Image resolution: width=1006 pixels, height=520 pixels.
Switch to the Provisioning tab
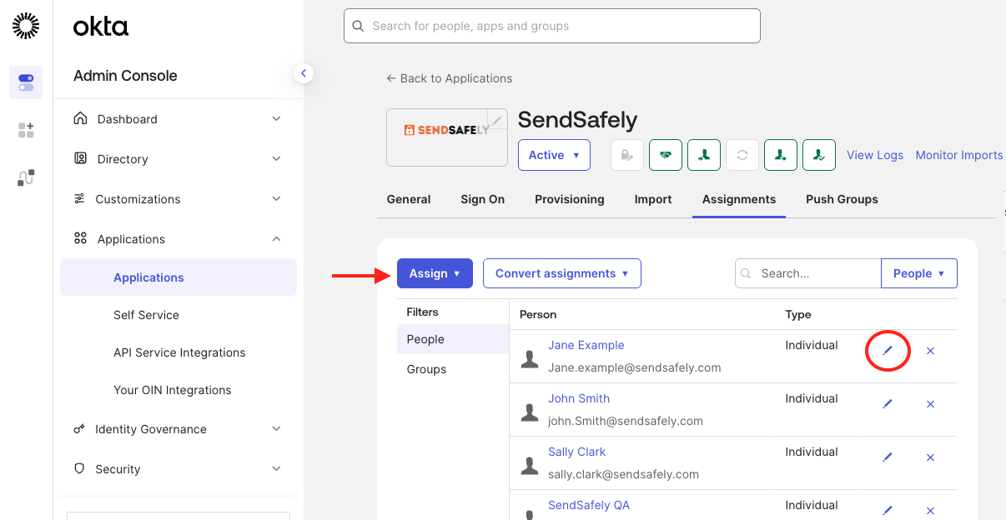tap(570, 199)
